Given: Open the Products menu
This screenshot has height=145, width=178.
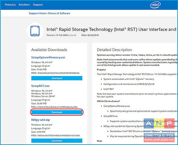Looking at the screenshot, I should (x=10, y=5).
